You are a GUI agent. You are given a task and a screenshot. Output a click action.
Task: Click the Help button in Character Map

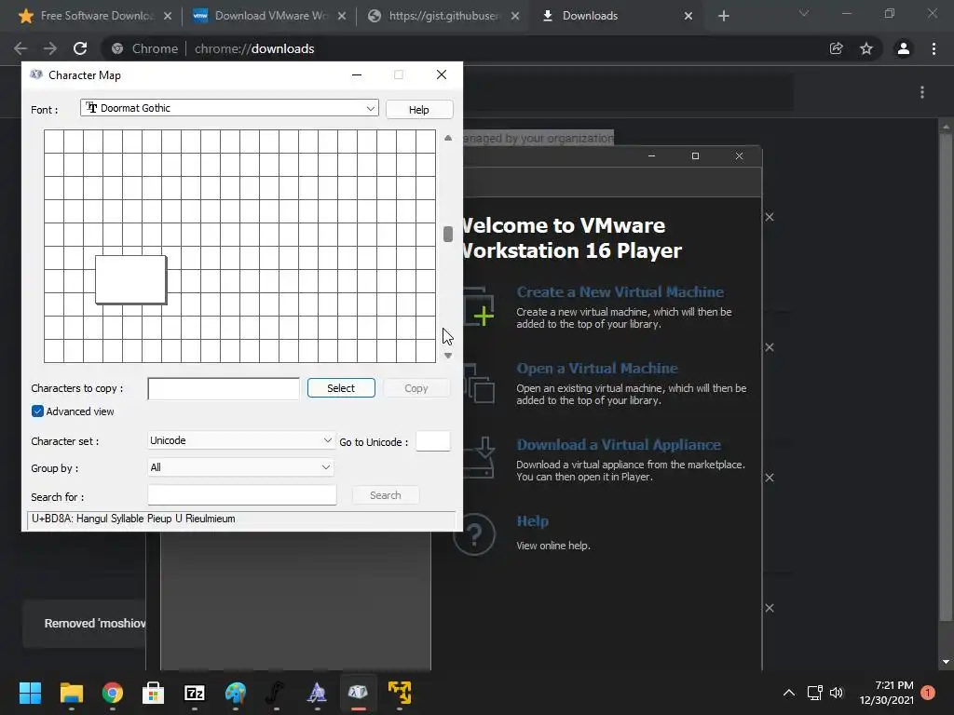point(418,110)
